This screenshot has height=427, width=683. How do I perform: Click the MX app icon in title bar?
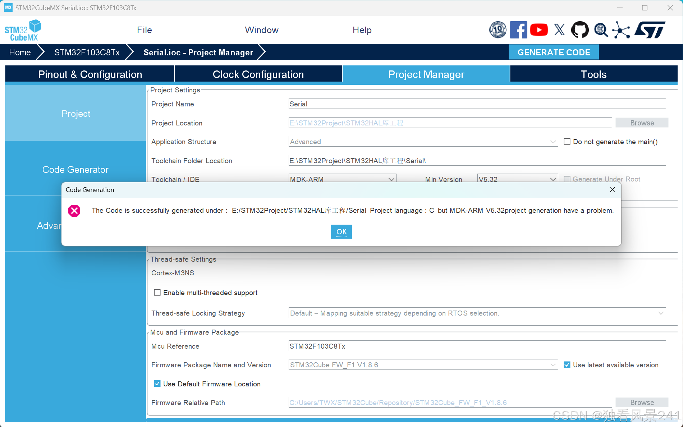pos(8,8)
